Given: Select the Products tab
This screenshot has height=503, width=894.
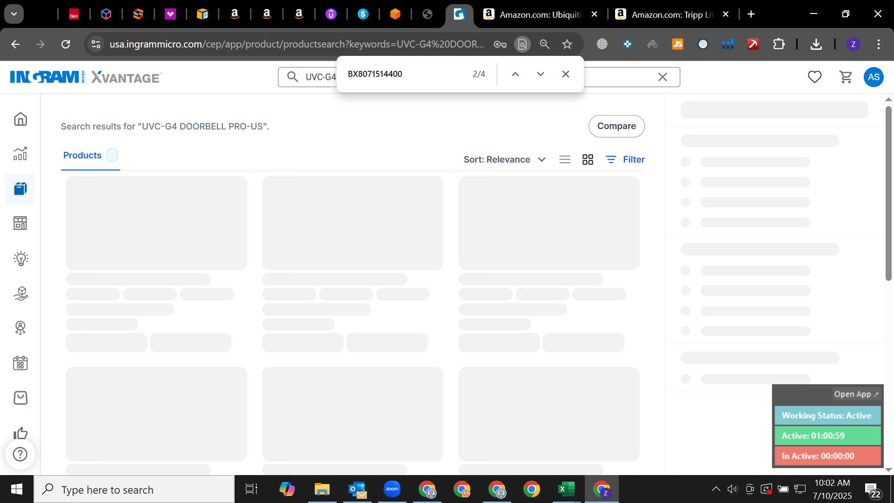Looking at the screenshot, I should [x=90, y=156].
